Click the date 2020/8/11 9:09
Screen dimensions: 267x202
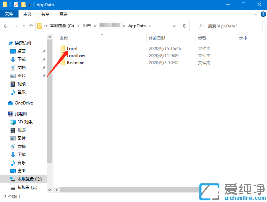point(164,56)
